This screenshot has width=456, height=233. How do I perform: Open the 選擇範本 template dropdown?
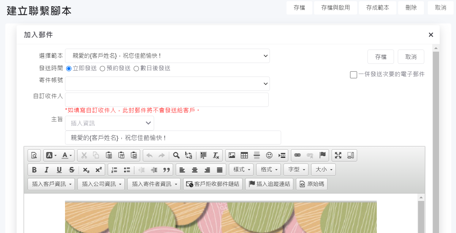tap(167, 56)
